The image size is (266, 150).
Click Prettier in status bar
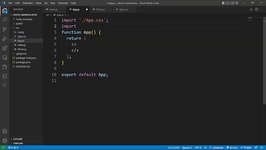(246, 147)
